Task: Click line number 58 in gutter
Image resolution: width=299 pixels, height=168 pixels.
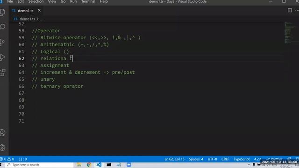Action: click(21, 31)
